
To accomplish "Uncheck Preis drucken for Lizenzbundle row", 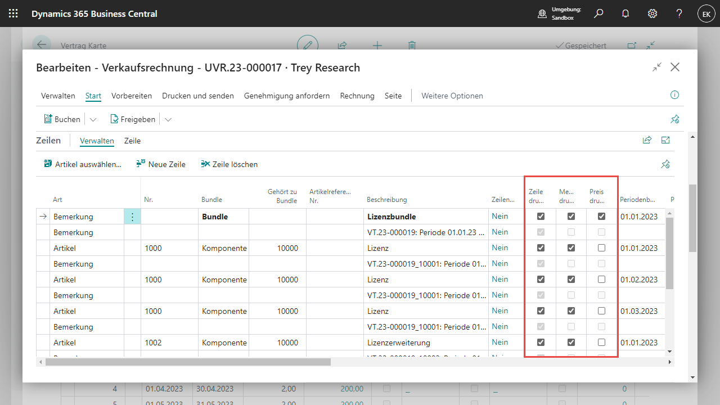I will point(601,217).
